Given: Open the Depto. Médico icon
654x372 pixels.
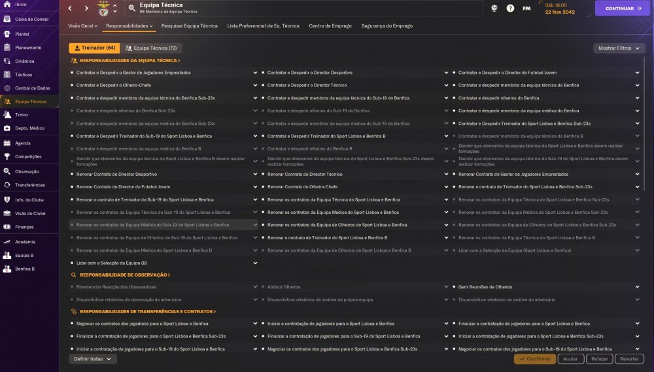Looking at the screenshot, I should 7,128.
